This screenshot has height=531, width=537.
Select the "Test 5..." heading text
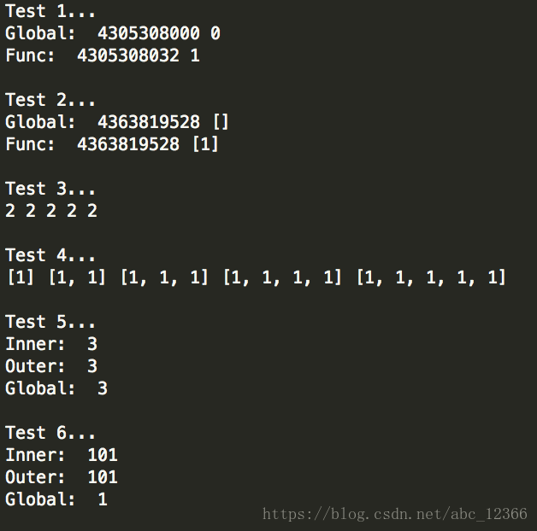[x=50, y=322]
